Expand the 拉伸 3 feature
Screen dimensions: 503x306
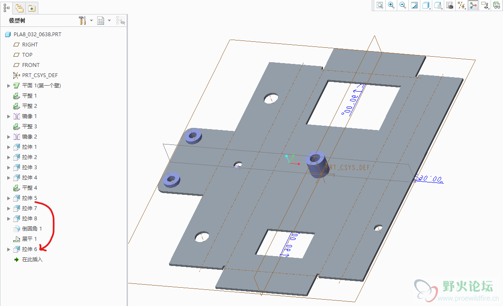(9, 168)
